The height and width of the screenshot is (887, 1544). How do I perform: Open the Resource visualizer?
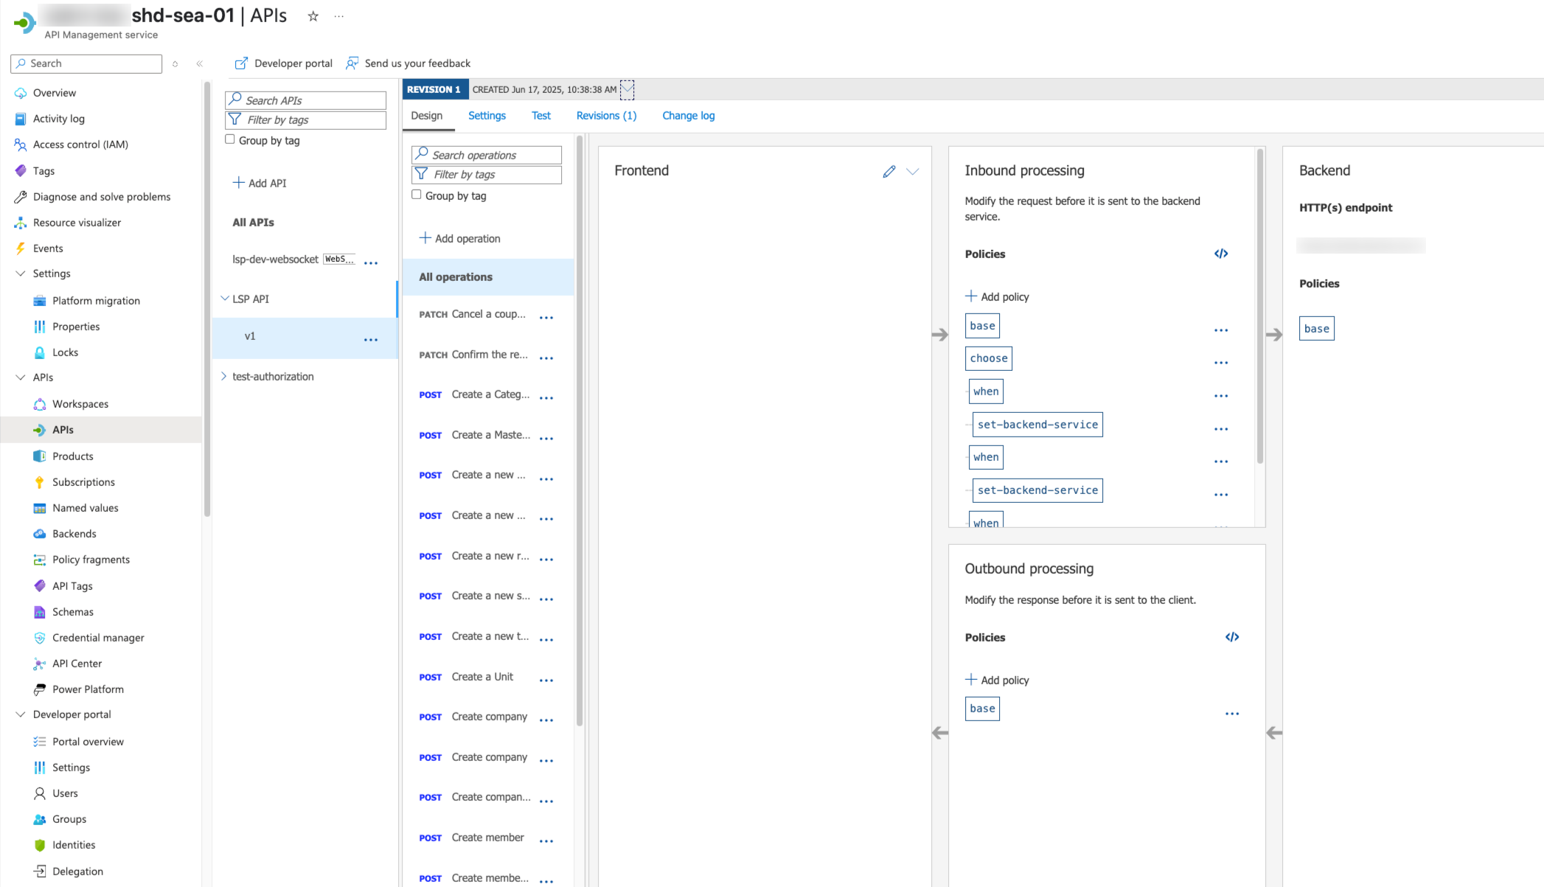pos(77,223)
